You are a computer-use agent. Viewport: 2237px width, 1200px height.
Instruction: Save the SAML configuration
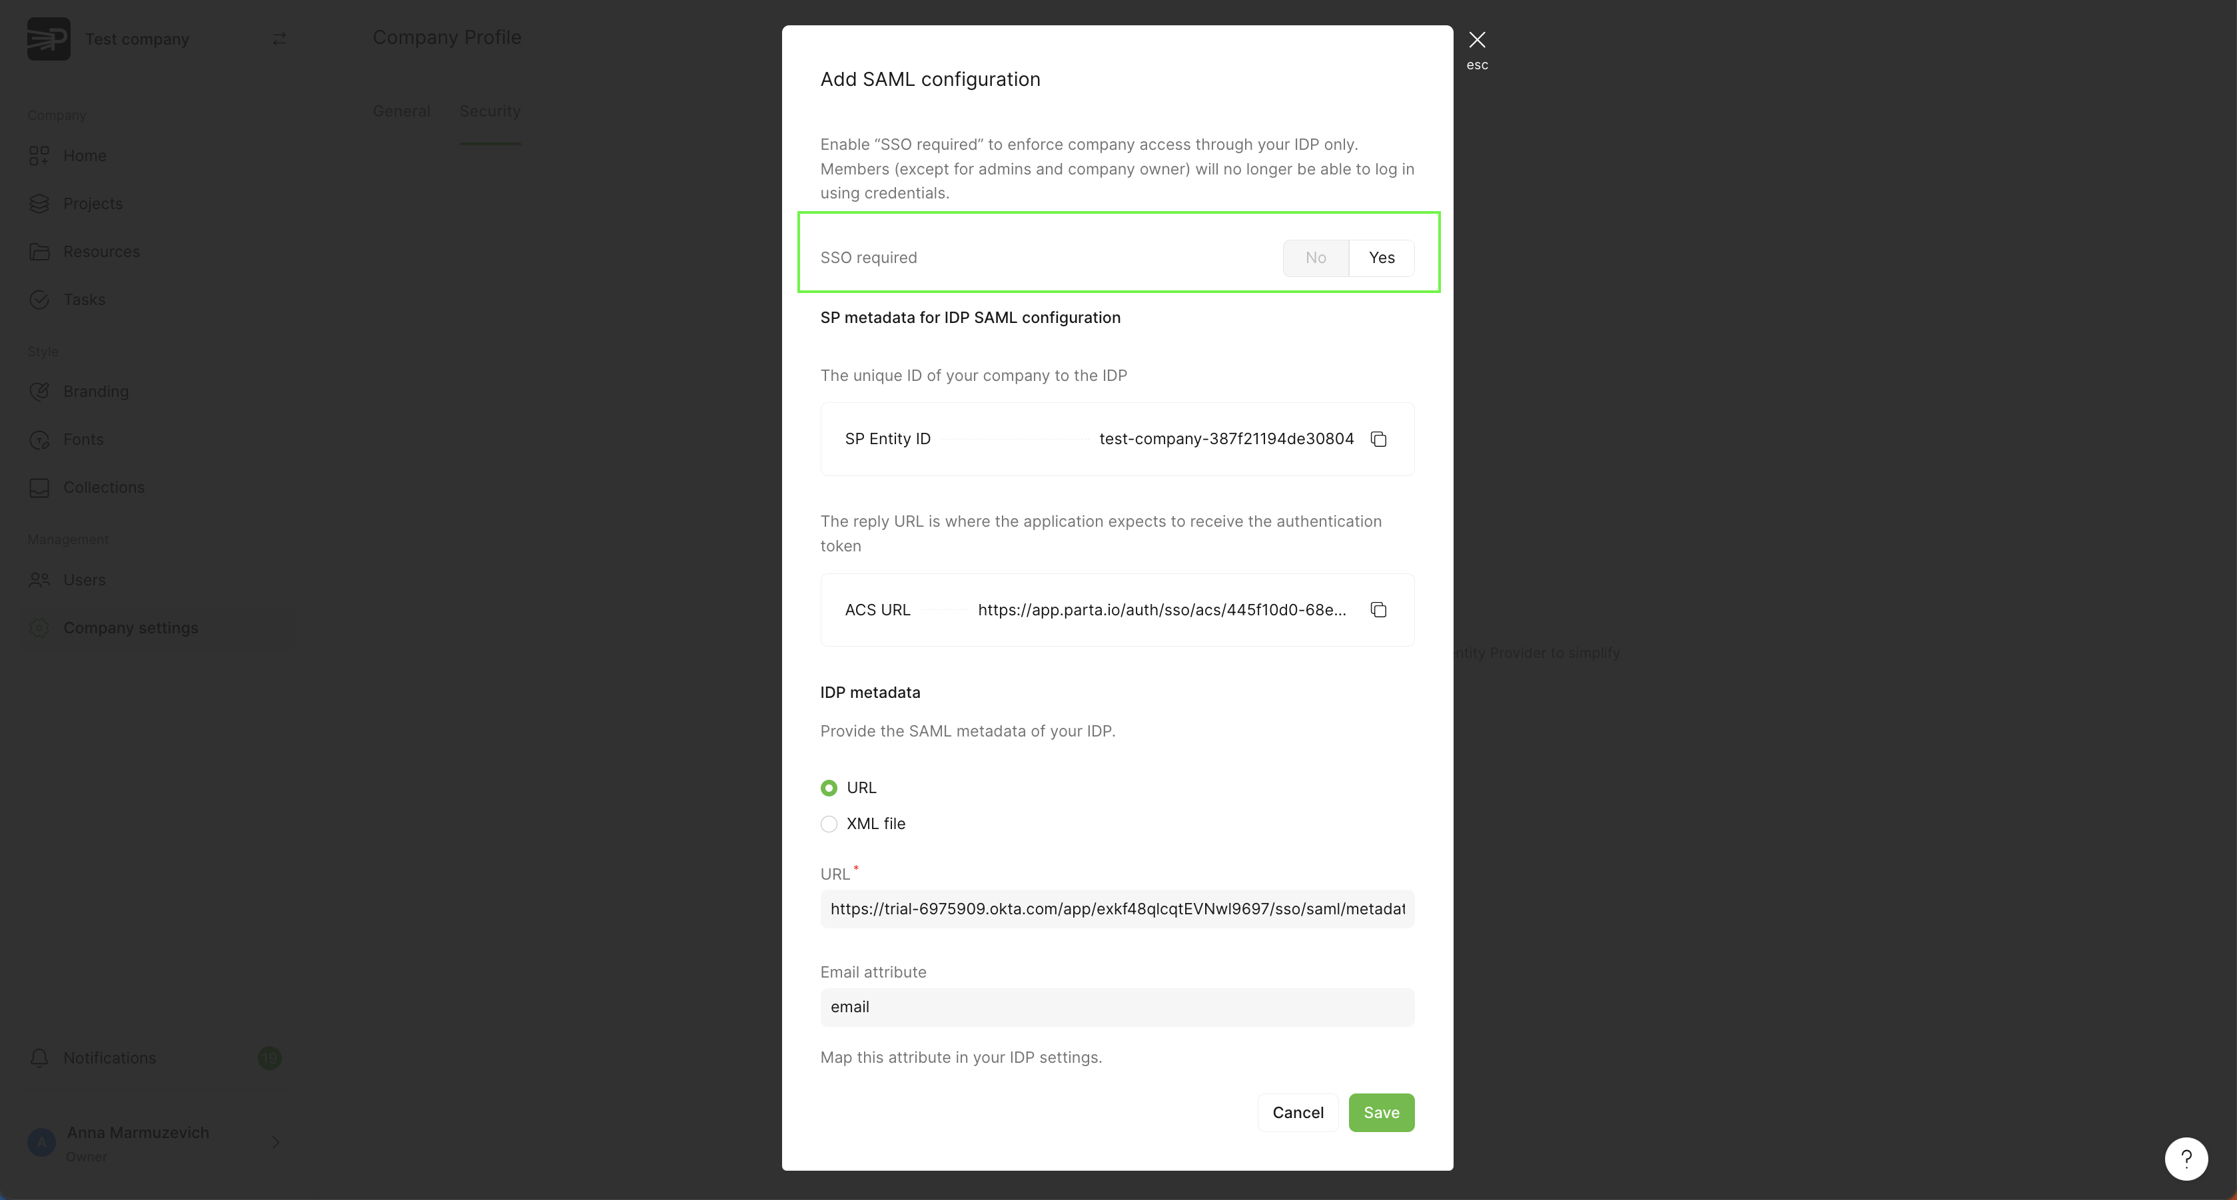(1381, 1112)
